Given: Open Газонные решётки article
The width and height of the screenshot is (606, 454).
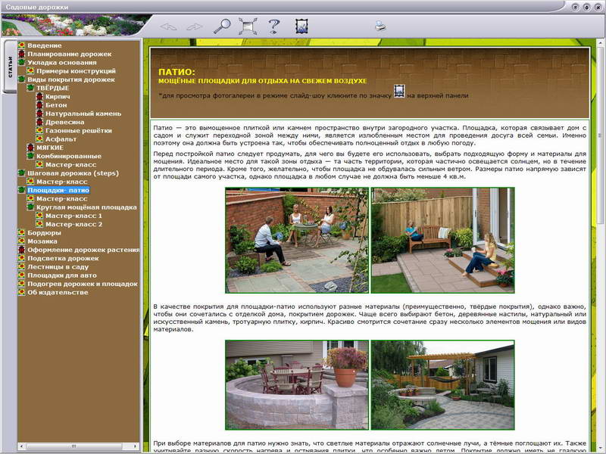Looking at the screenshot, I should tap(79, 130).
